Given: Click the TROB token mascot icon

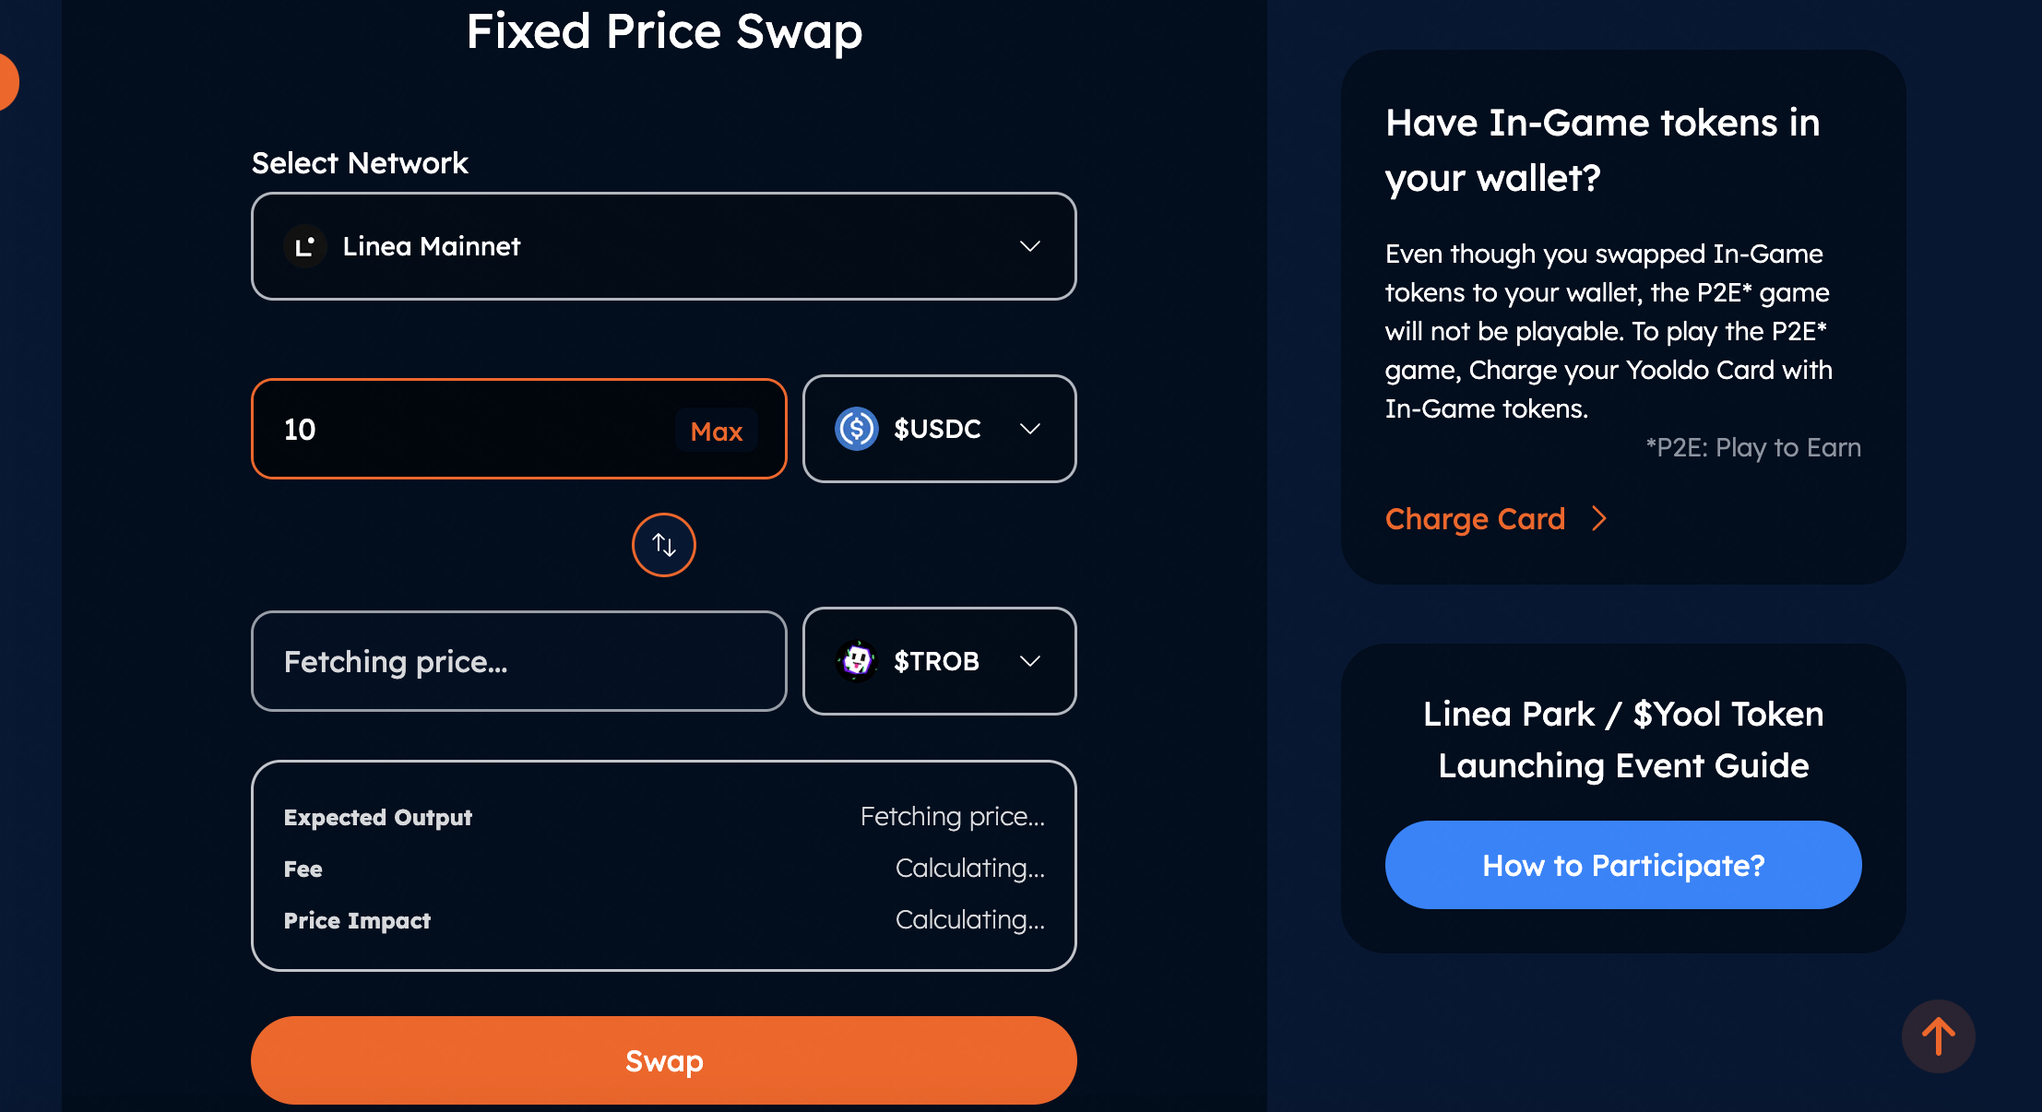Looking at the screenshot, I should pos(856,661).
